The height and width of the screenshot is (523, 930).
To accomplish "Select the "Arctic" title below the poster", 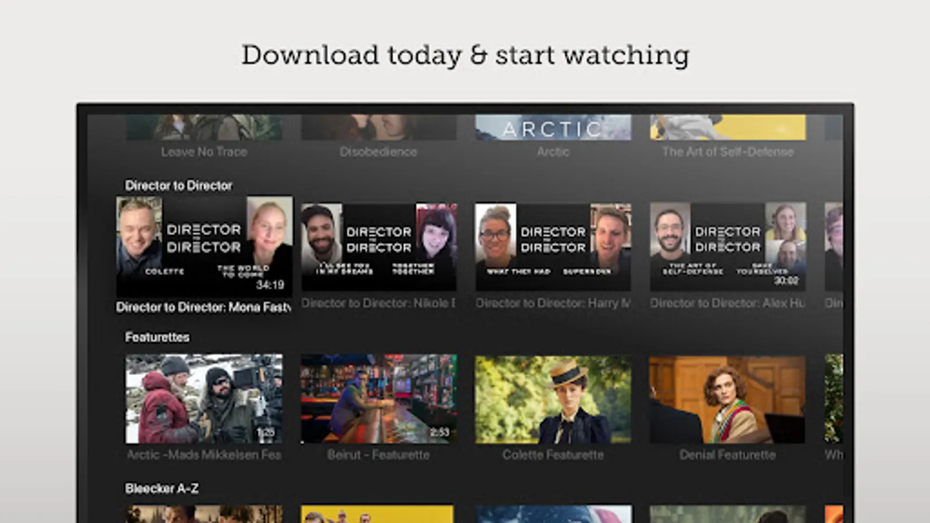I will pyautogui.click(x=553, y=152).
